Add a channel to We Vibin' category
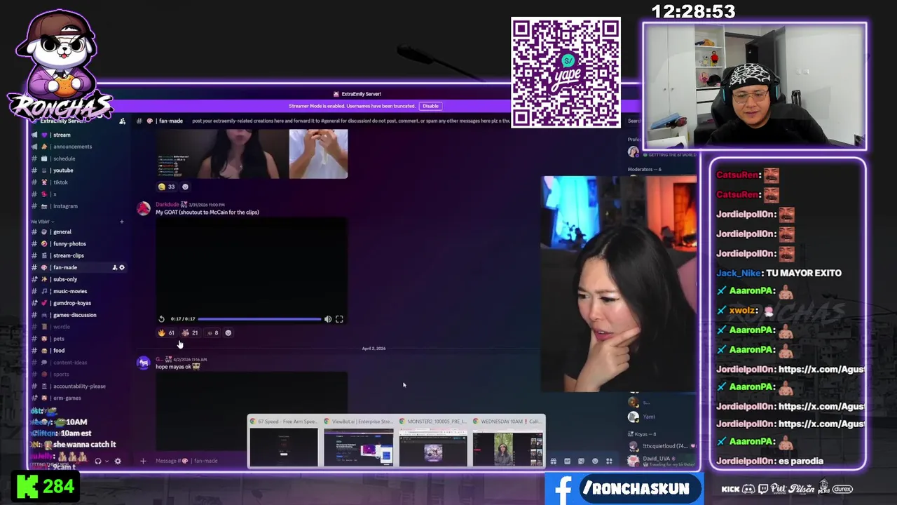This screenshot has height=505, width=897. (121, 222)
